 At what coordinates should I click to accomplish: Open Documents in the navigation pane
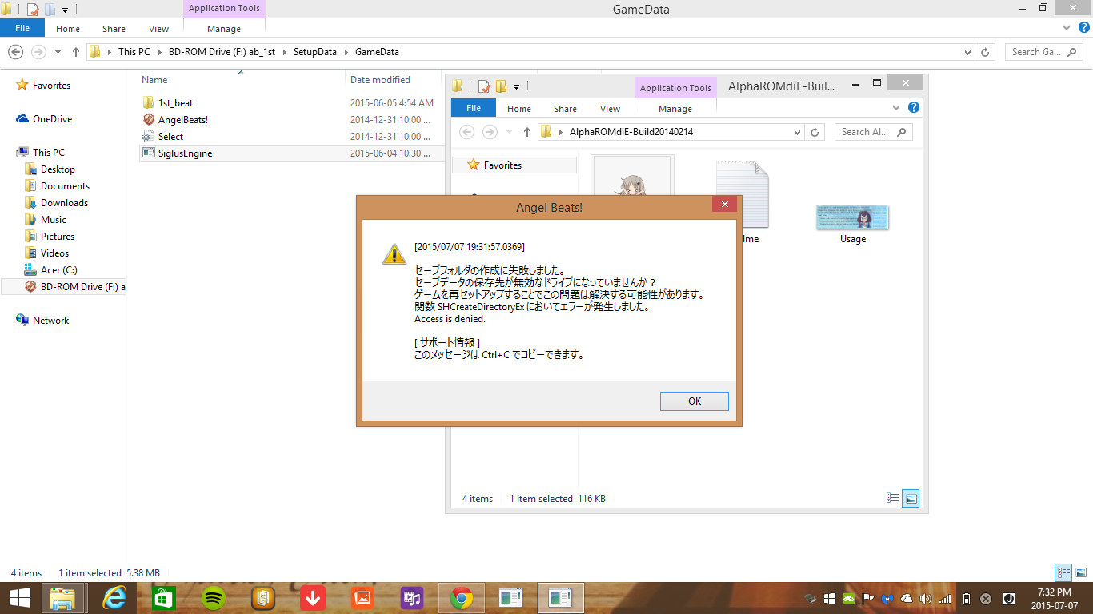(65, 186)
